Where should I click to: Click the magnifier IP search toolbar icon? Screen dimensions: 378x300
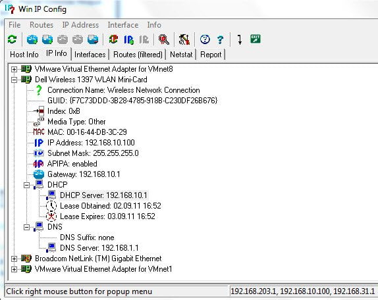(x=164, y=39)
